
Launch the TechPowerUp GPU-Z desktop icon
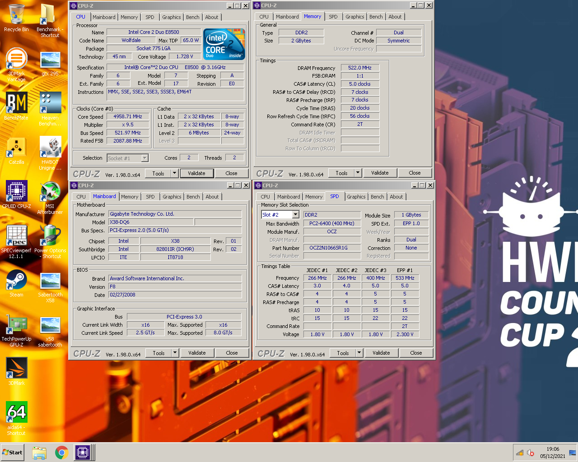[16, 330]
